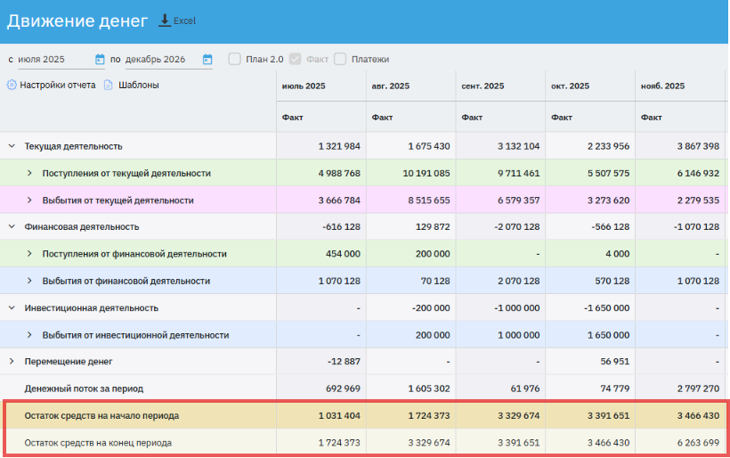Viewport: 730px width, 458px height.
Task: Click the Excel download icon
Action: click(x=165, y=20)
